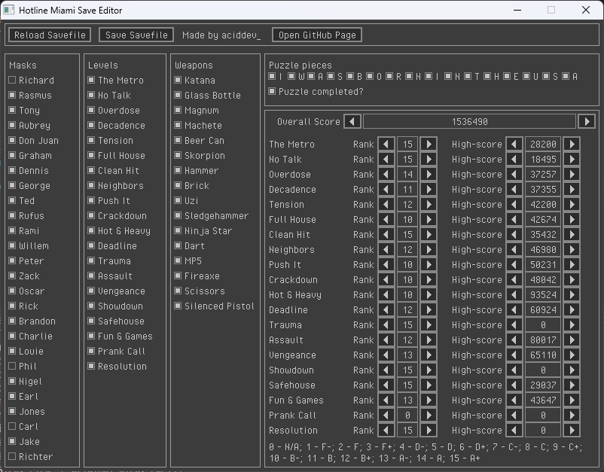Check the Carl mask checkbox

click(x=12, y=426)
